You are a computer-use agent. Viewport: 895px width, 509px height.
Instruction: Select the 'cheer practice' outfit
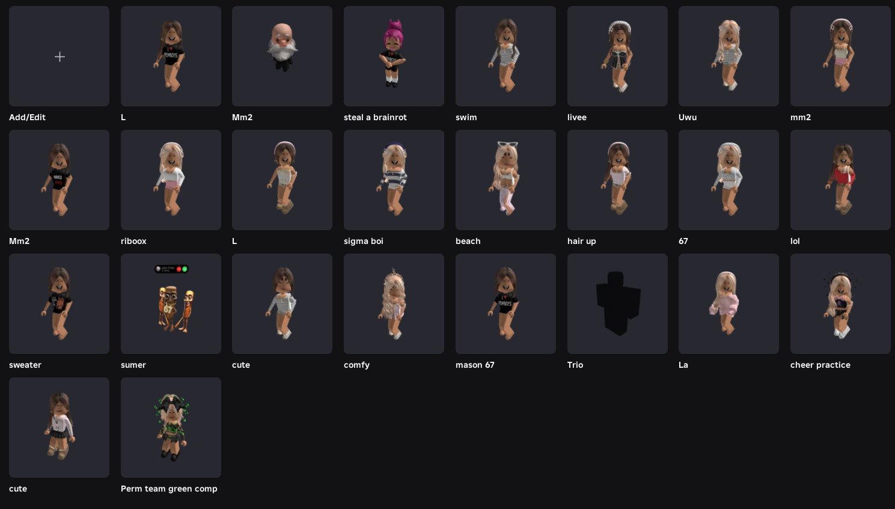(840, 304)
